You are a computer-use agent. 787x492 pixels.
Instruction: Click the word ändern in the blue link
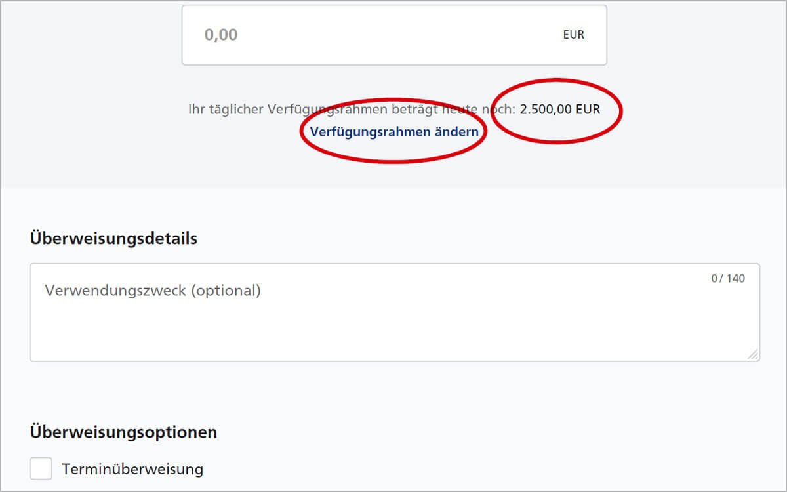(456, 132)
